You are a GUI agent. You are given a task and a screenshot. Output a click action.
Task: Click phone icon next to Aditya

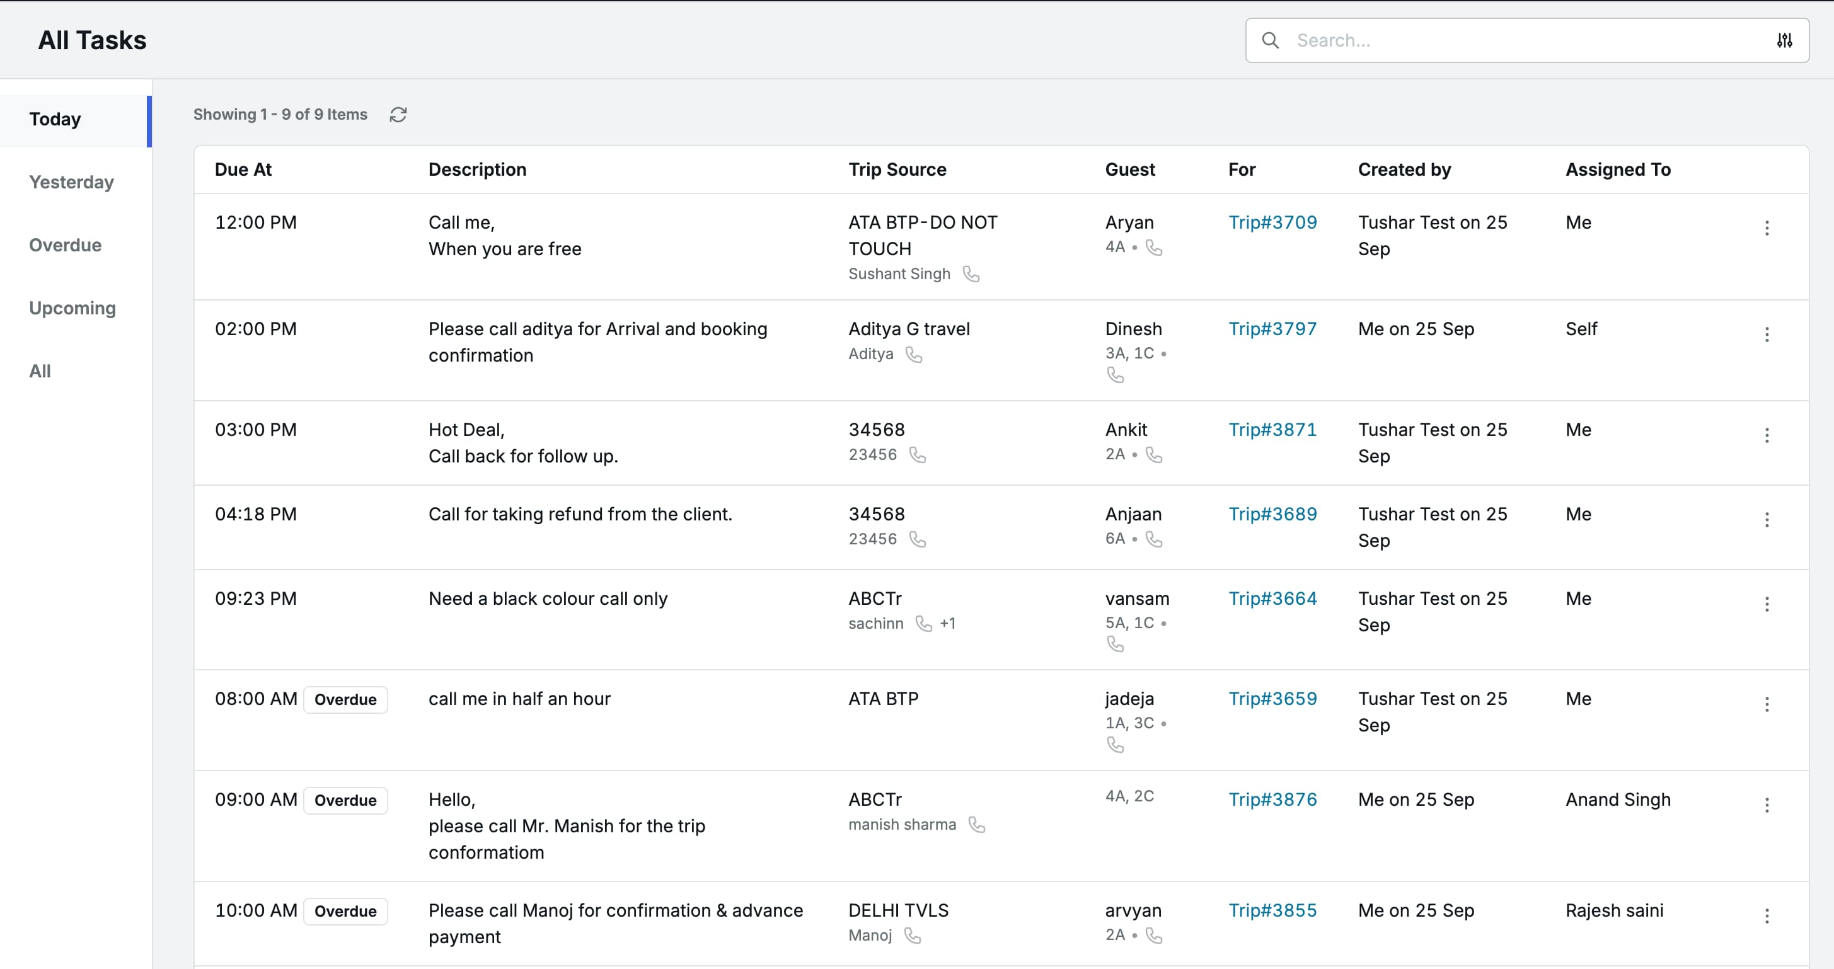click(915, 355)
